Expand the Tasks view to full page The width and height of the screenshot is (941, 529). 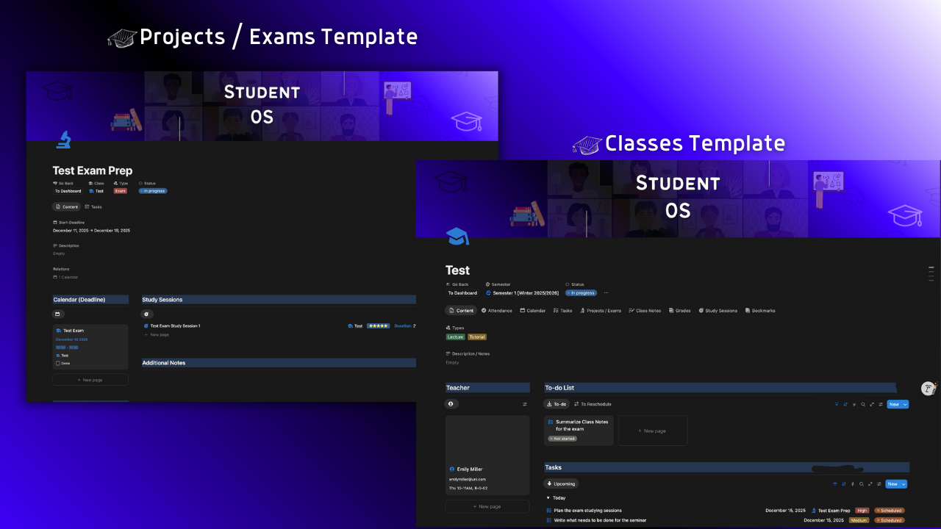point(870,484)
